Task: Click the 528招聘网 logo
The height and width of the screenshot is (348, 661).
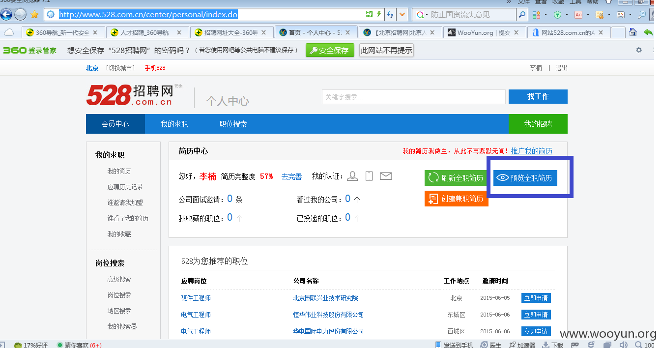Action: 134,95
